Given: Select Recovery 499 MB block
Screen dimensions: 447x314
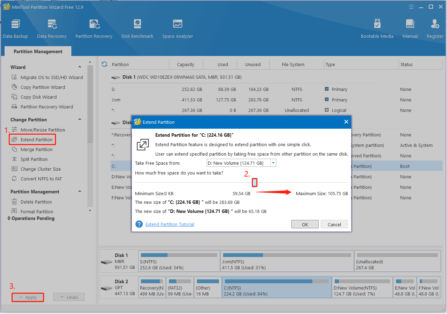Looking at the screenshot, I should point(152,287).
